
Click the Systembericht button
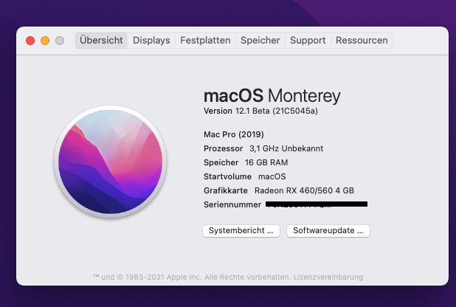pyautogui.click(x=241, y=231)
